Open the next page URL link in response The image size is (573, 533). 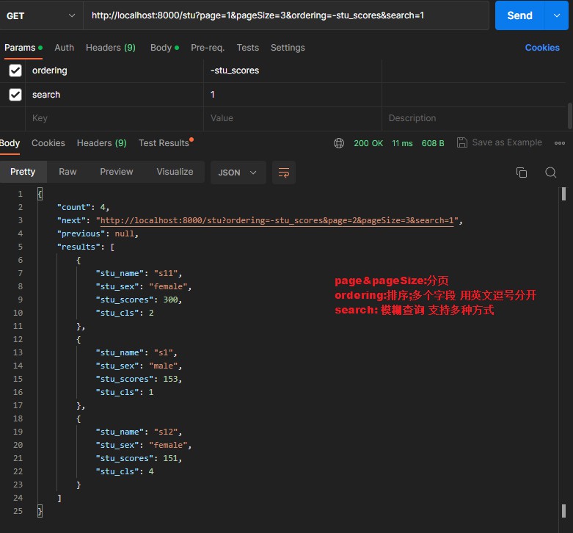pyautogui.click(x=277, y=220)
